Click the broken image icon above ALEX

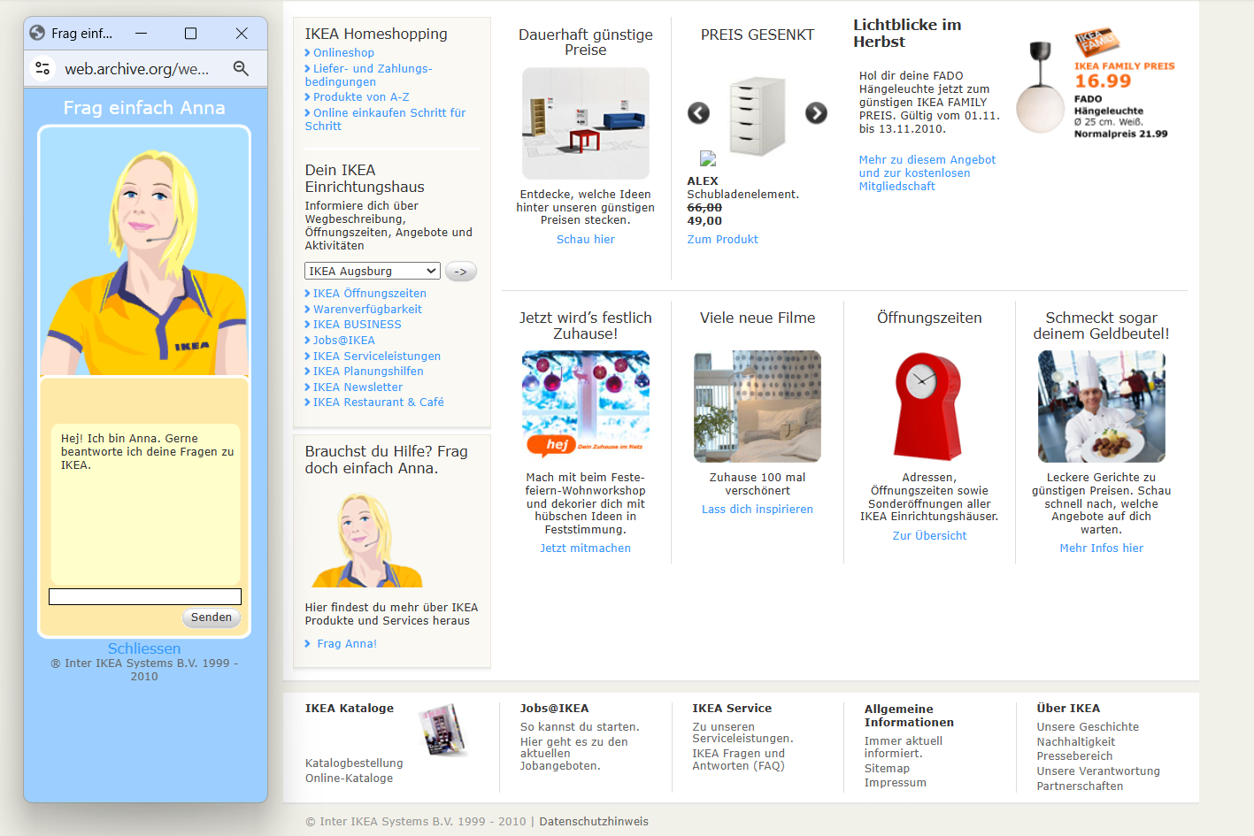[708, 158]
